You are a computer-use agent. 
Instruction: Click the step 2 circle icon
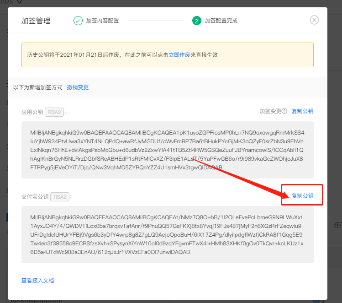pos(196,21)
